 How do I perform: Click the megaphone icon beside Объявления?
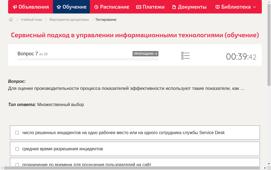pos(15,7)
